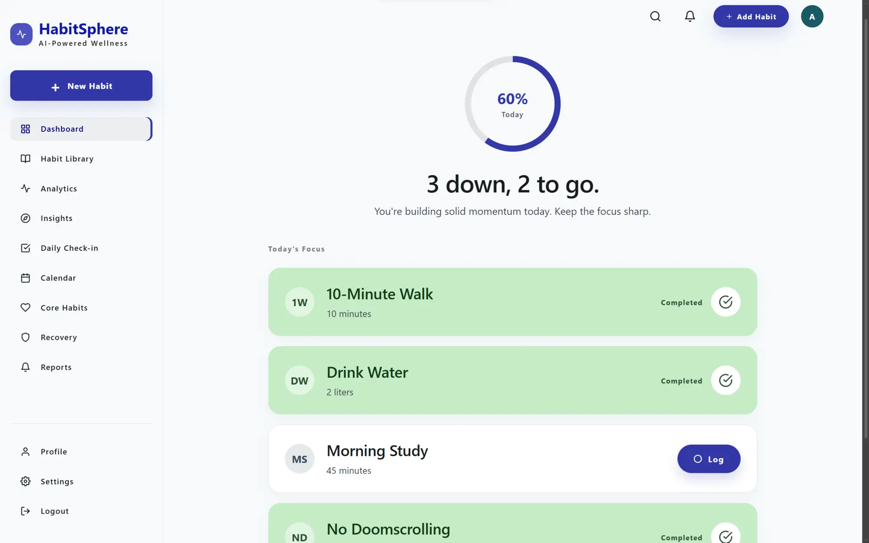Click the '45 minutes' duration text
Viewport: 869px width, 543px height.
coord(349,470)
